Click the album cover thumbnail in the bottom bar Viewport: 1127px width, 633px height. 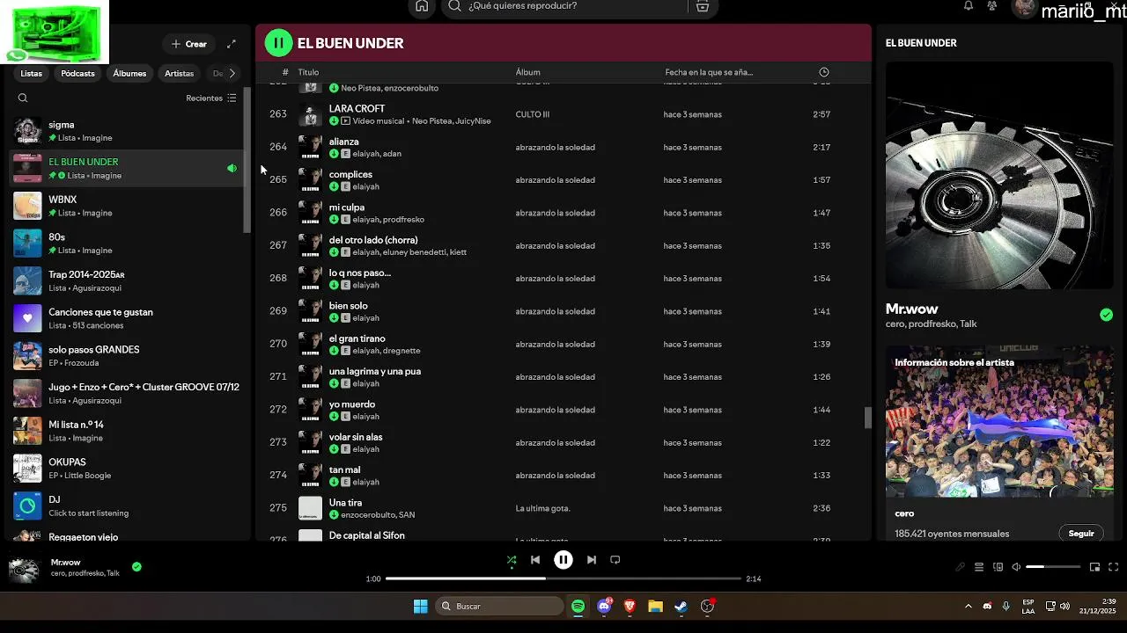tap(24, 569)
